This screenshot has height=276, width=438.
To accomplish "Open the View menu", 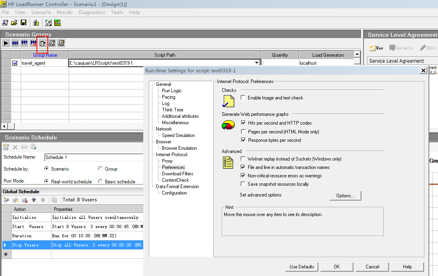I will tap(20, 12).
